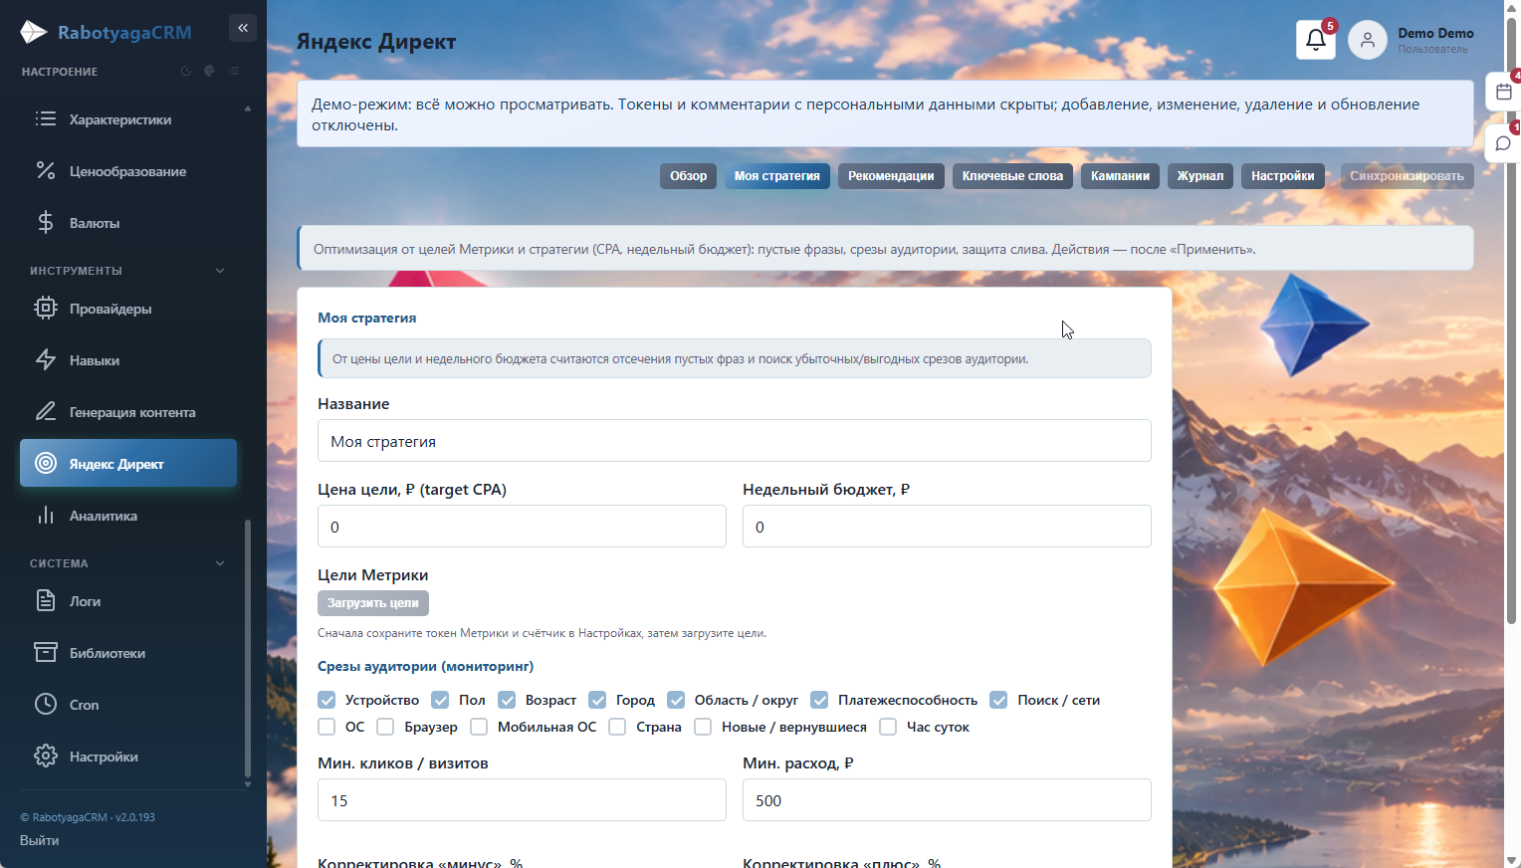Focus the Цена цели target CPA field
This screenshot has width=1521, height=868.
522,527
